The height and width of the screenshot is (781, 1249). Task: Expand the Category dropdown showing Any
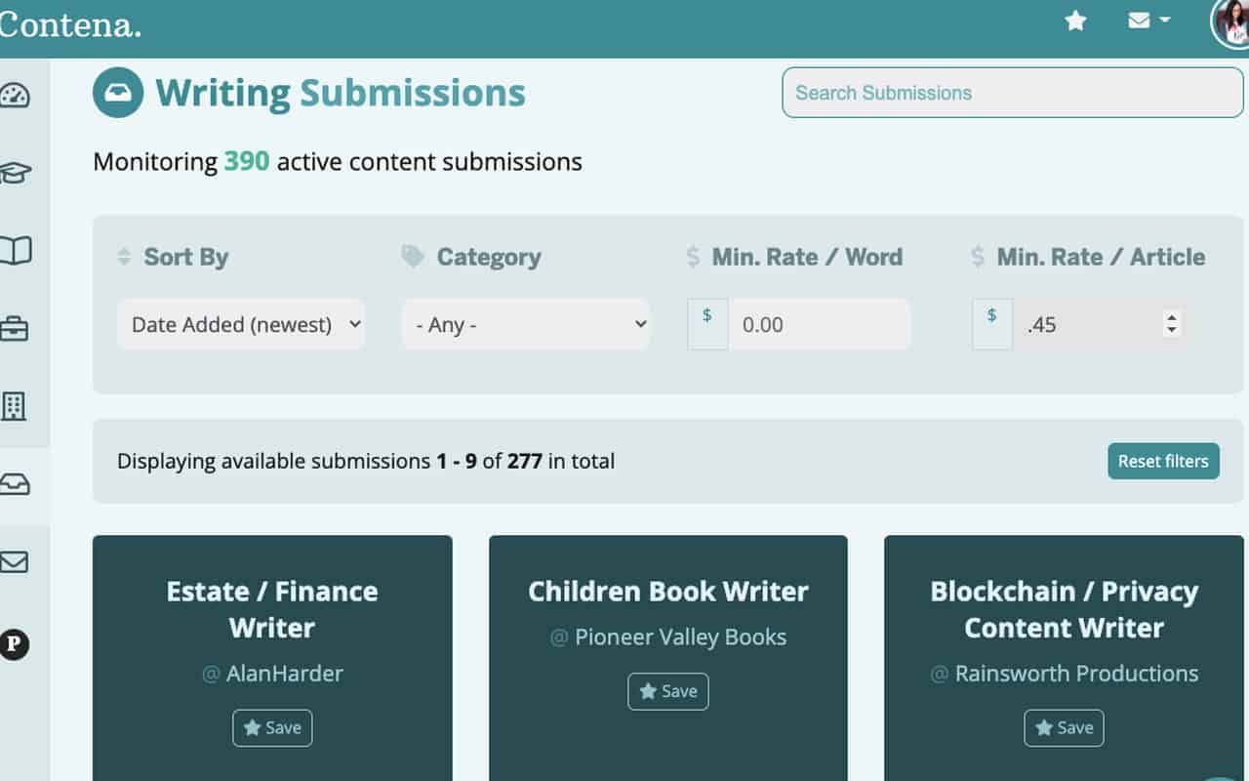pyautogui.click(x=526, y=324)
